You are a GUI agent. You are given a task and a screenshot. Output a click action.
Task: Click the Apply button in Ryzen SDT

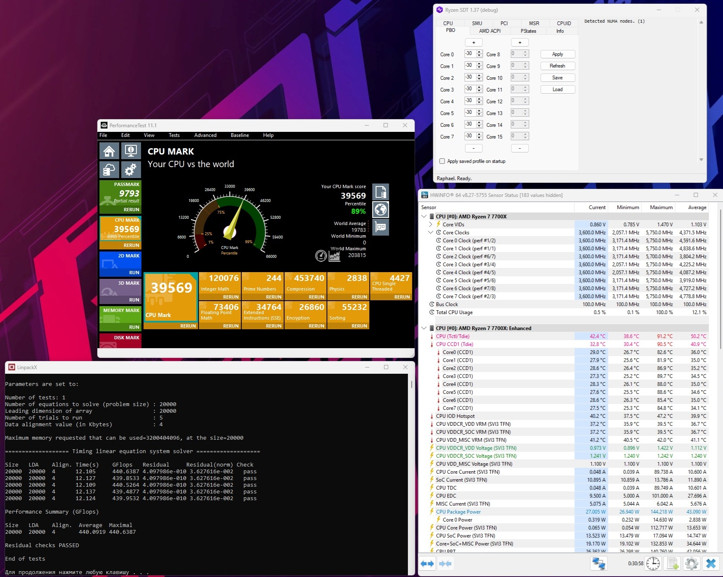(x=558, y=54)
